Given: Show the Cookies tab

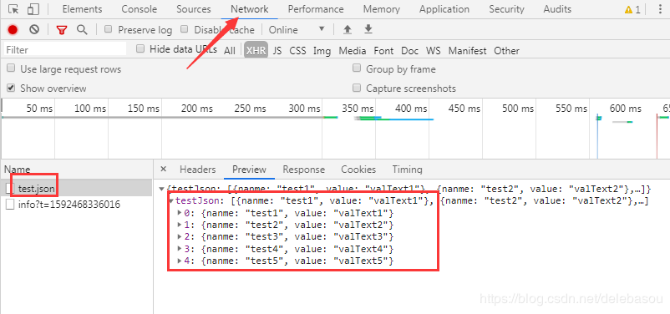Looking at the screenshot, I should pyautogui.click(x=358, y=170).
